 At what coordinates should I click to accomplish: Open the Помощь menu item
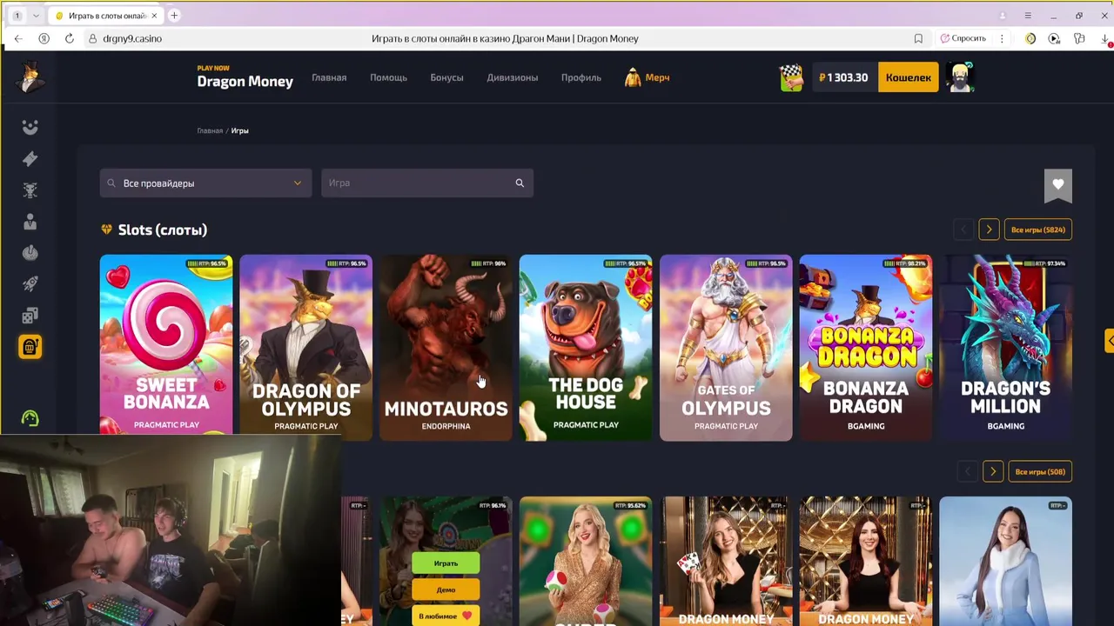coord(388,77)
